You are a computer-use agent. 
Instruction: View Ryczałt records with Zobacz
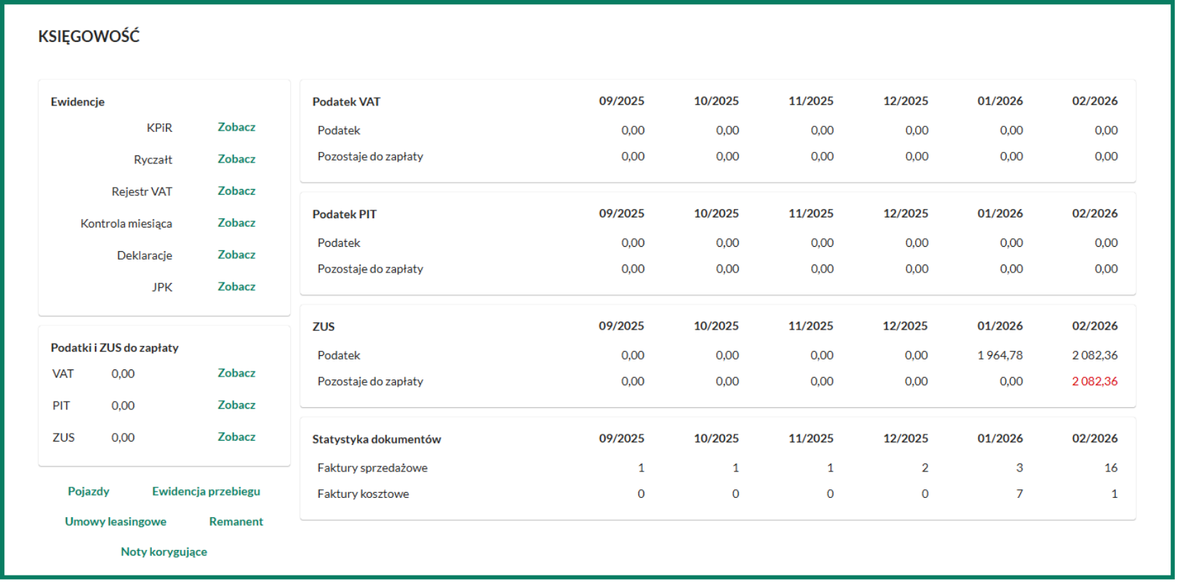(x=236, y=159)
